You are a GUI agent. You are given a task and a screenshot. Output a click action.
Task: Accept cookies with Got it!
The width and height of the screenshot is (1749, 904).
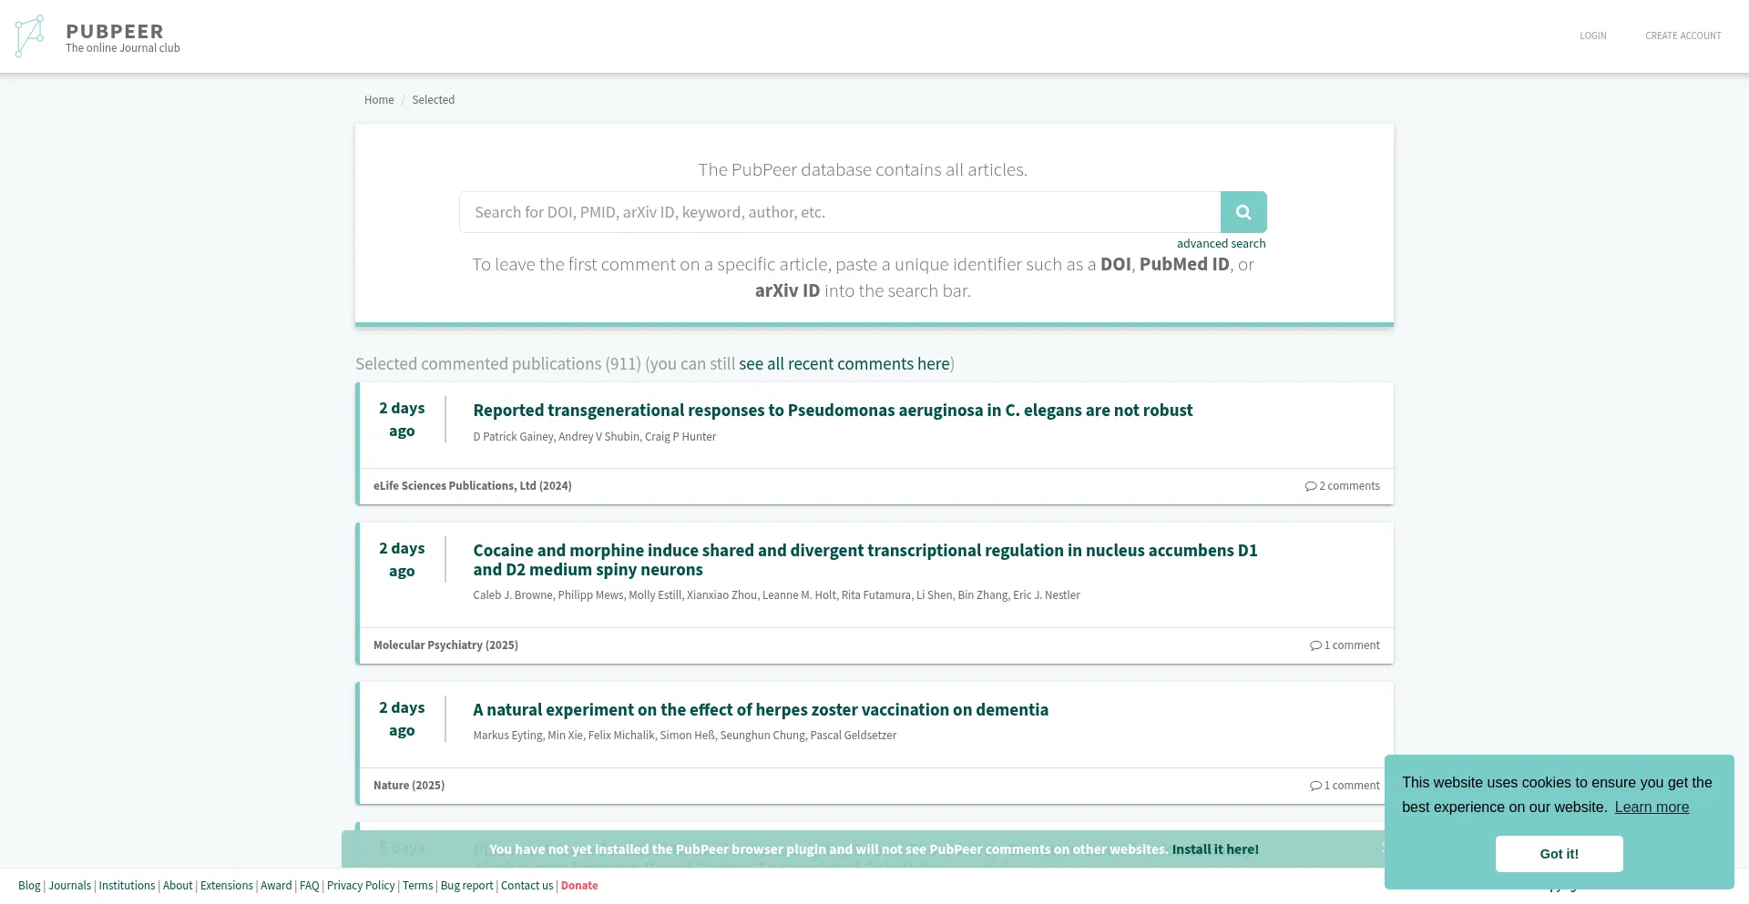1559,853
